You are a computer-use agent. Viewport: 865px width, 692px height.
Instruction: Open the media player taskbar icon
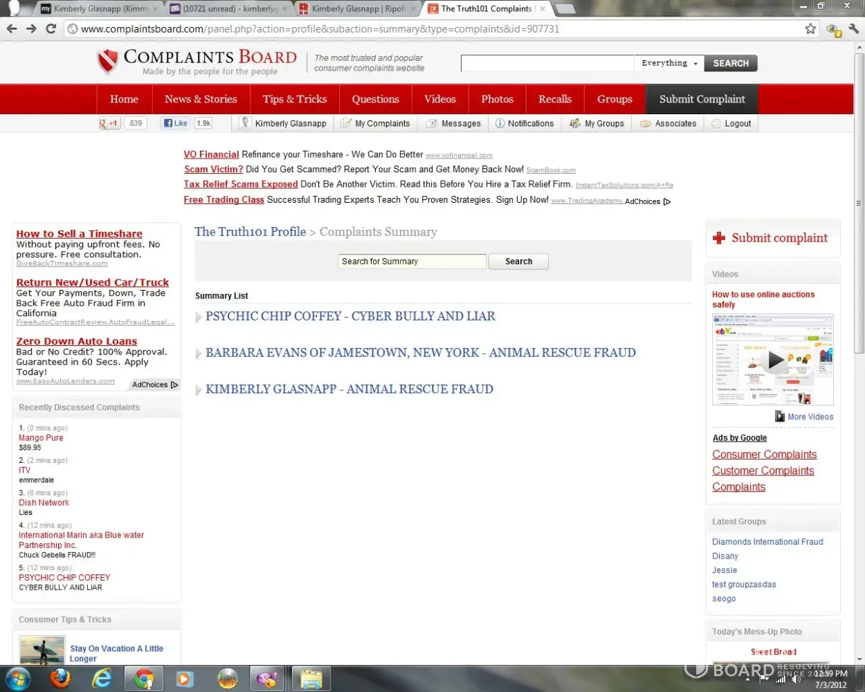tap(185, 678)
